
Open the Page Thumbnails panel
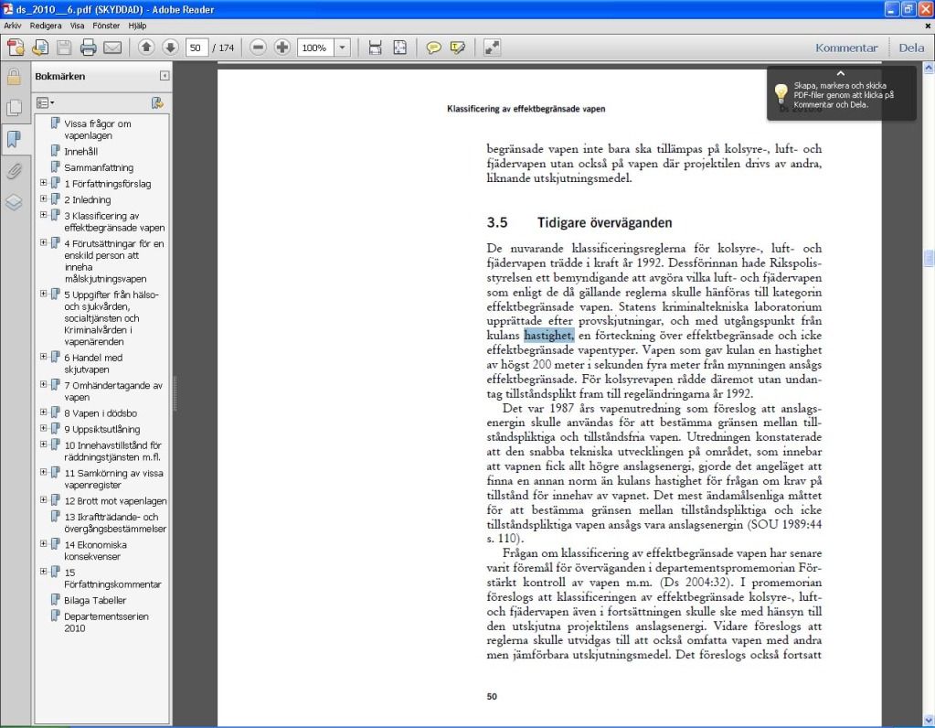(14, 107)
